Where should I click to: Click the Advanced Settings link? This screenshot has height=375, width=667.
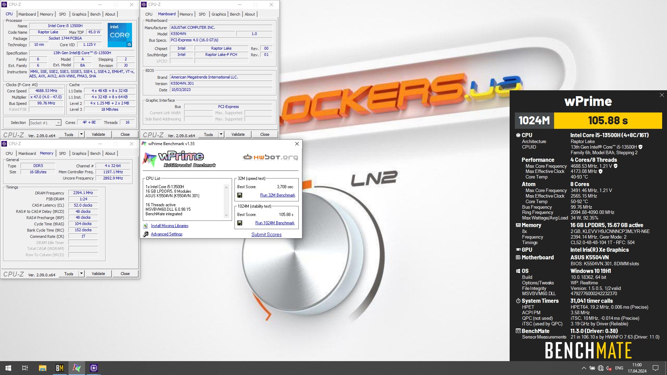point(167,234)
